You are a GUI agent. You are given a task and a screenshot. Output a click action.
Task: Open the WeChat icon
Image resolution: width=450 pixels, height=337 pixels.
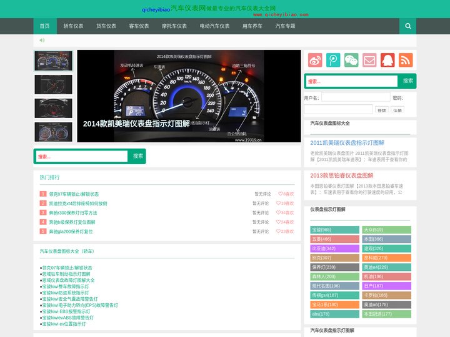click(351, 60)
